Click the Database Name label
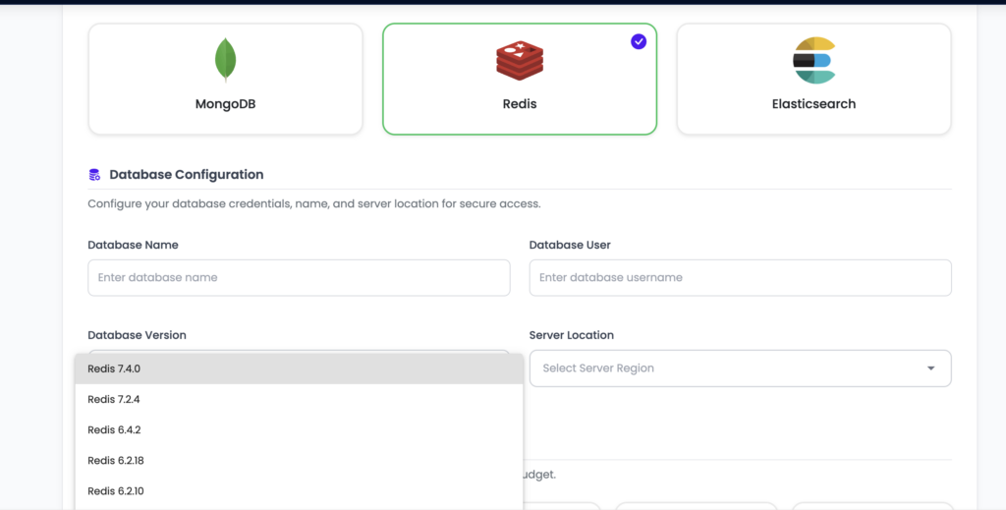The height and width of the screenshot is (510, 1006). [x=133, y=245]
